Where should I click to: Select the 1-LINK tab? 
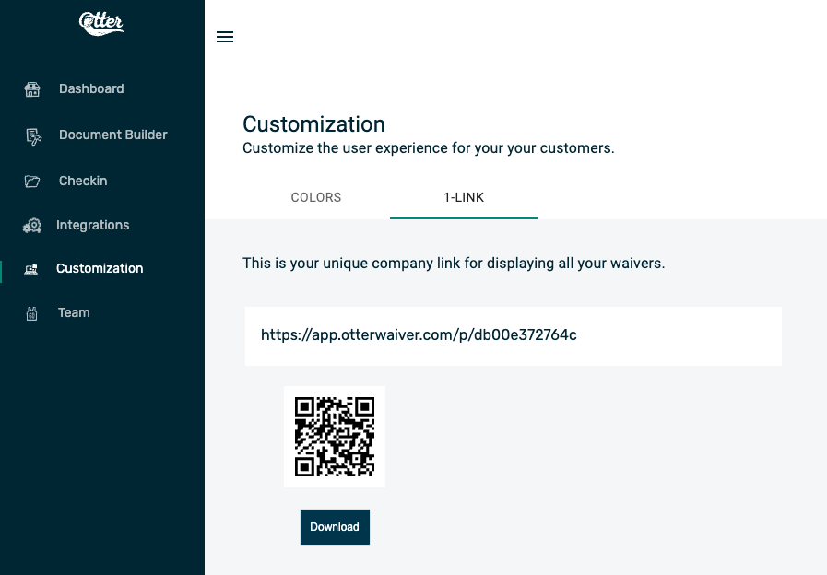[464, 197]
